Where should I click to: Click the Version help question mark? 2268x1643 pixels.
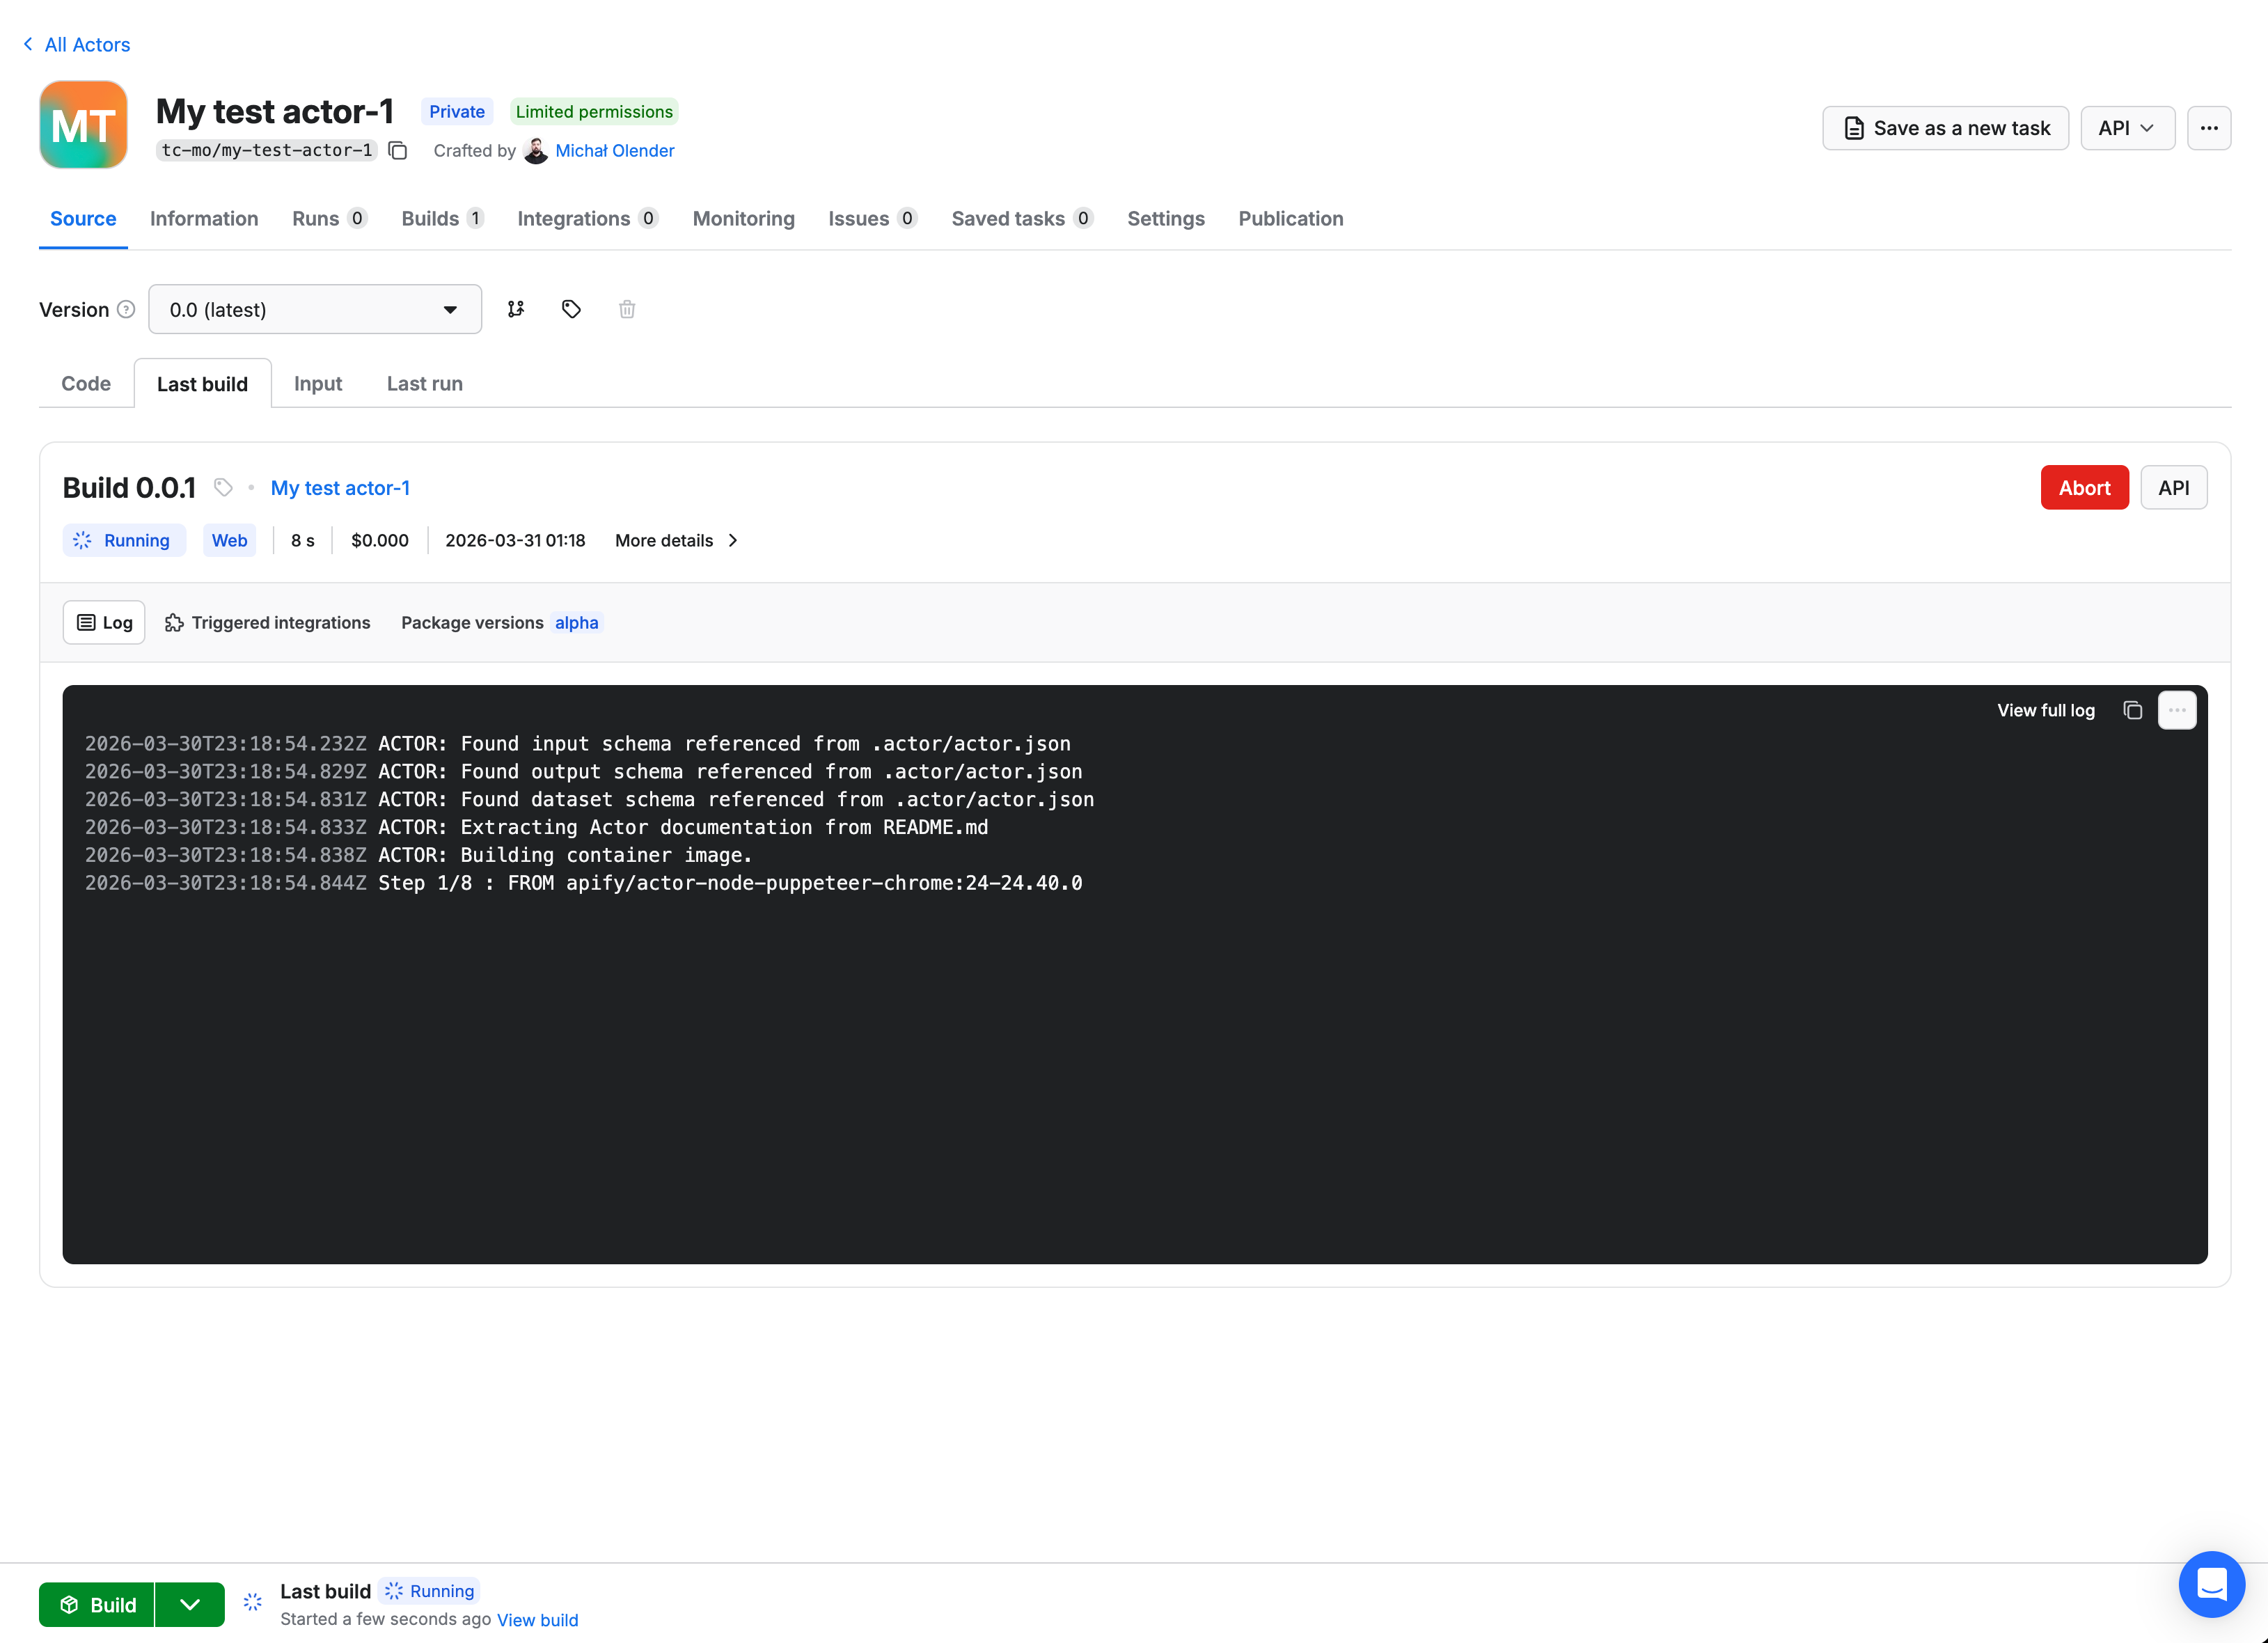(126, 309)
